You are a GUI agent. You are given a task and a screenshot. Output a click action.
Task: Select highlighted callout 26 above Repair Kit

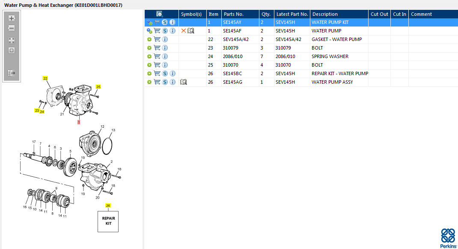(108, 205)
